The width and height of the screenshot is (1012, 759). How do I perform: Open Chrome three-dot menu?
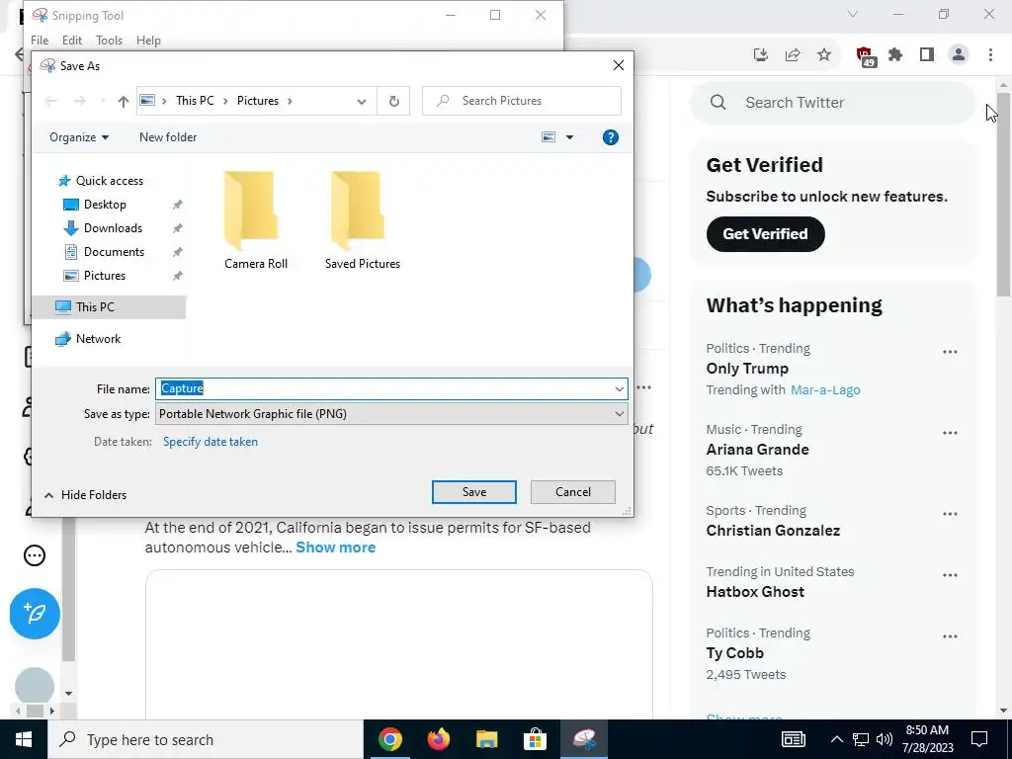(x=990, y=55)
